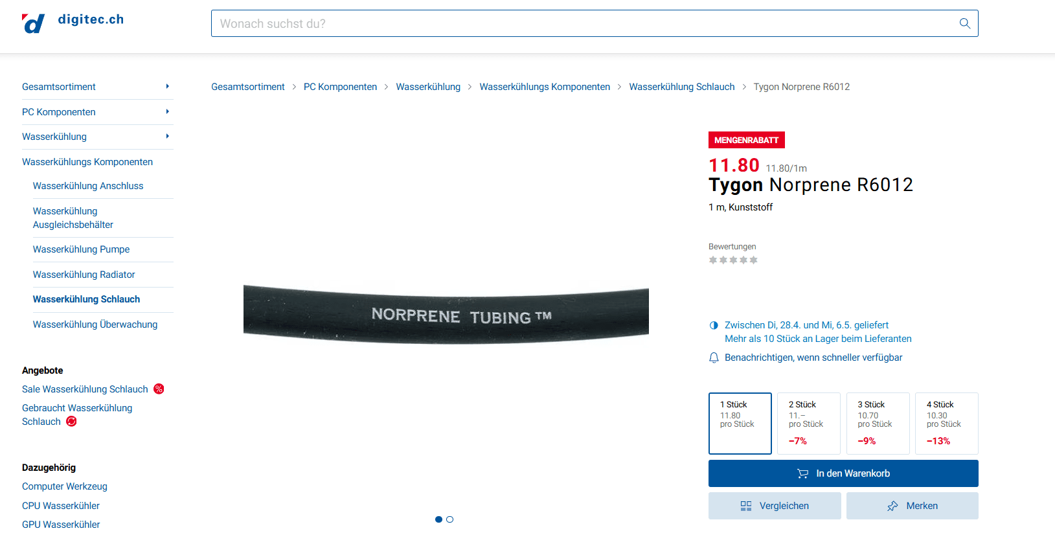Screen dimensions: 1055x533
Task: Click the half-circle delivery status icon
Action: [714, 326]
